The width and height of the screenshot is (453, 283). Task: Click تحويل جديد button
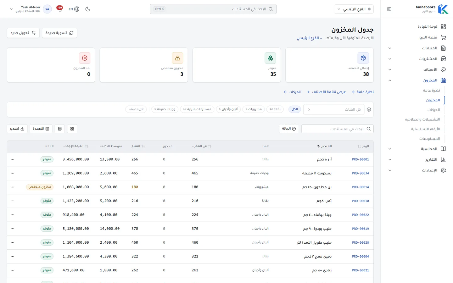tap(23, 33)
